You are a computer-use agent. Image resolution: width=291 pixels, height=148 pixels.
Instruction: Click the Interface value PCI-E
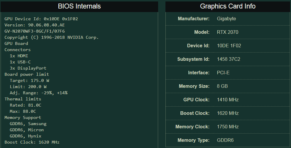click(223, 73)
